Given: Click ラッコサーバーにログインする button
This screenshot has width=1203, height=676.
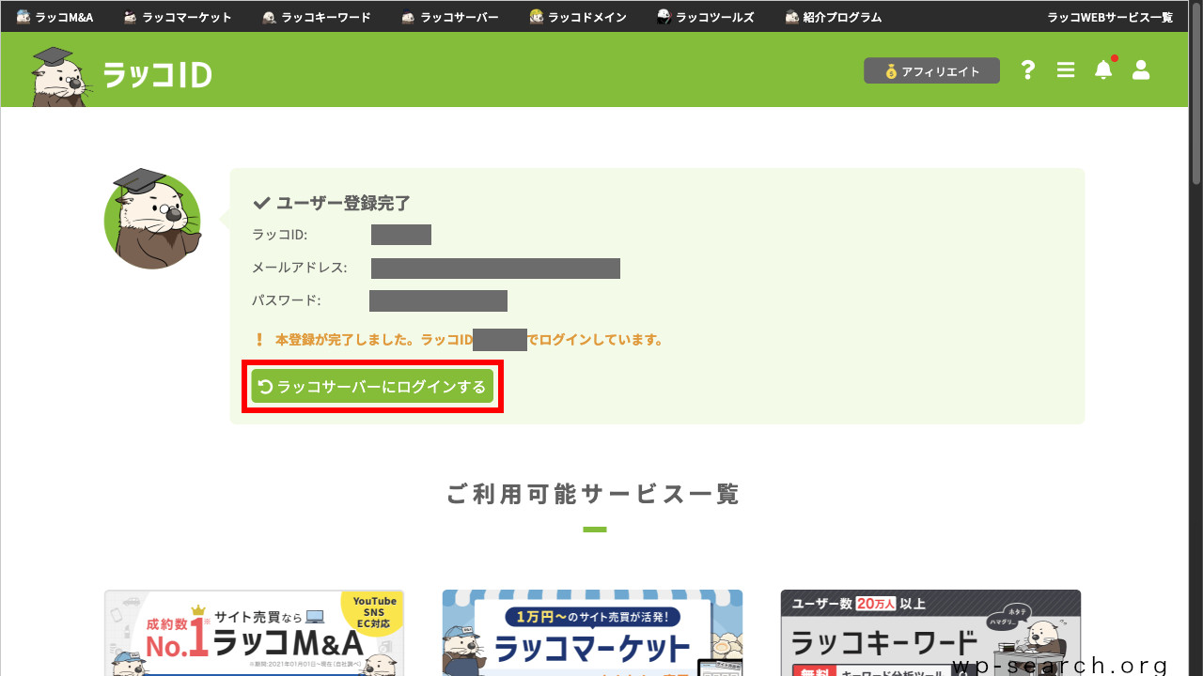Looking at the screenshot, I should tap(372, 386).
